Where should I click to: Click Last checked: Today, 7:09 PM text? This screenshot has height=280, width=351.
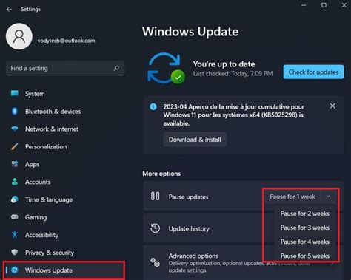point(233,73)
